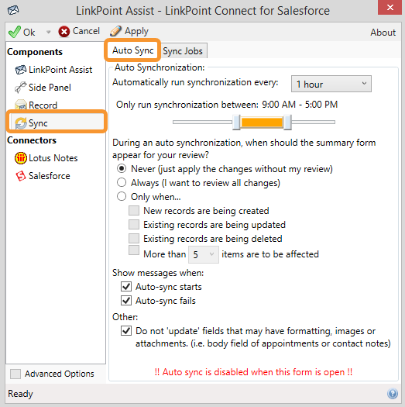
Task: Open the Record envelope icon
Action: point(20,105)
